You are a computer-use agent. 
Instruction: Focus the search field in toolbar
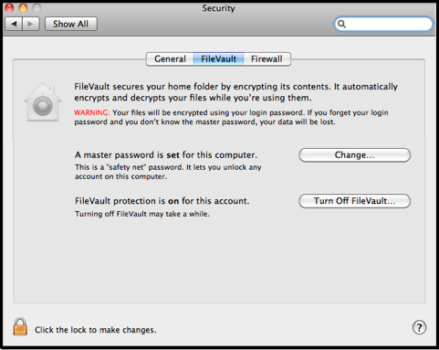[383, 24]
